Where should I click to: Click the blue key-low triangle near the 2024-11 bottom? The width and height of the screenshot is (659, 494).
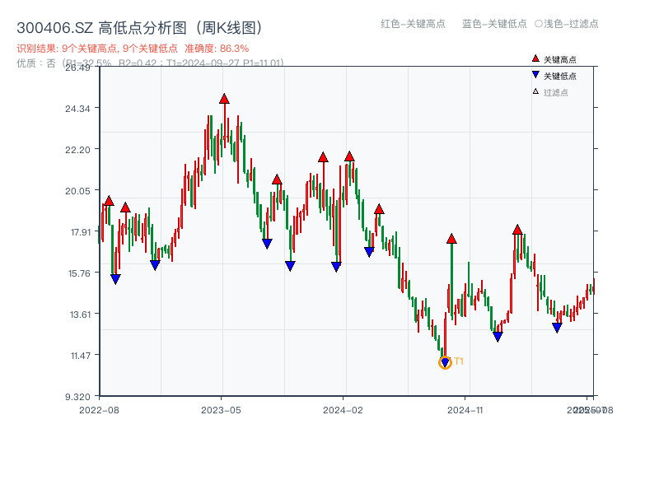pyautogui.click(x=497, y=336)
